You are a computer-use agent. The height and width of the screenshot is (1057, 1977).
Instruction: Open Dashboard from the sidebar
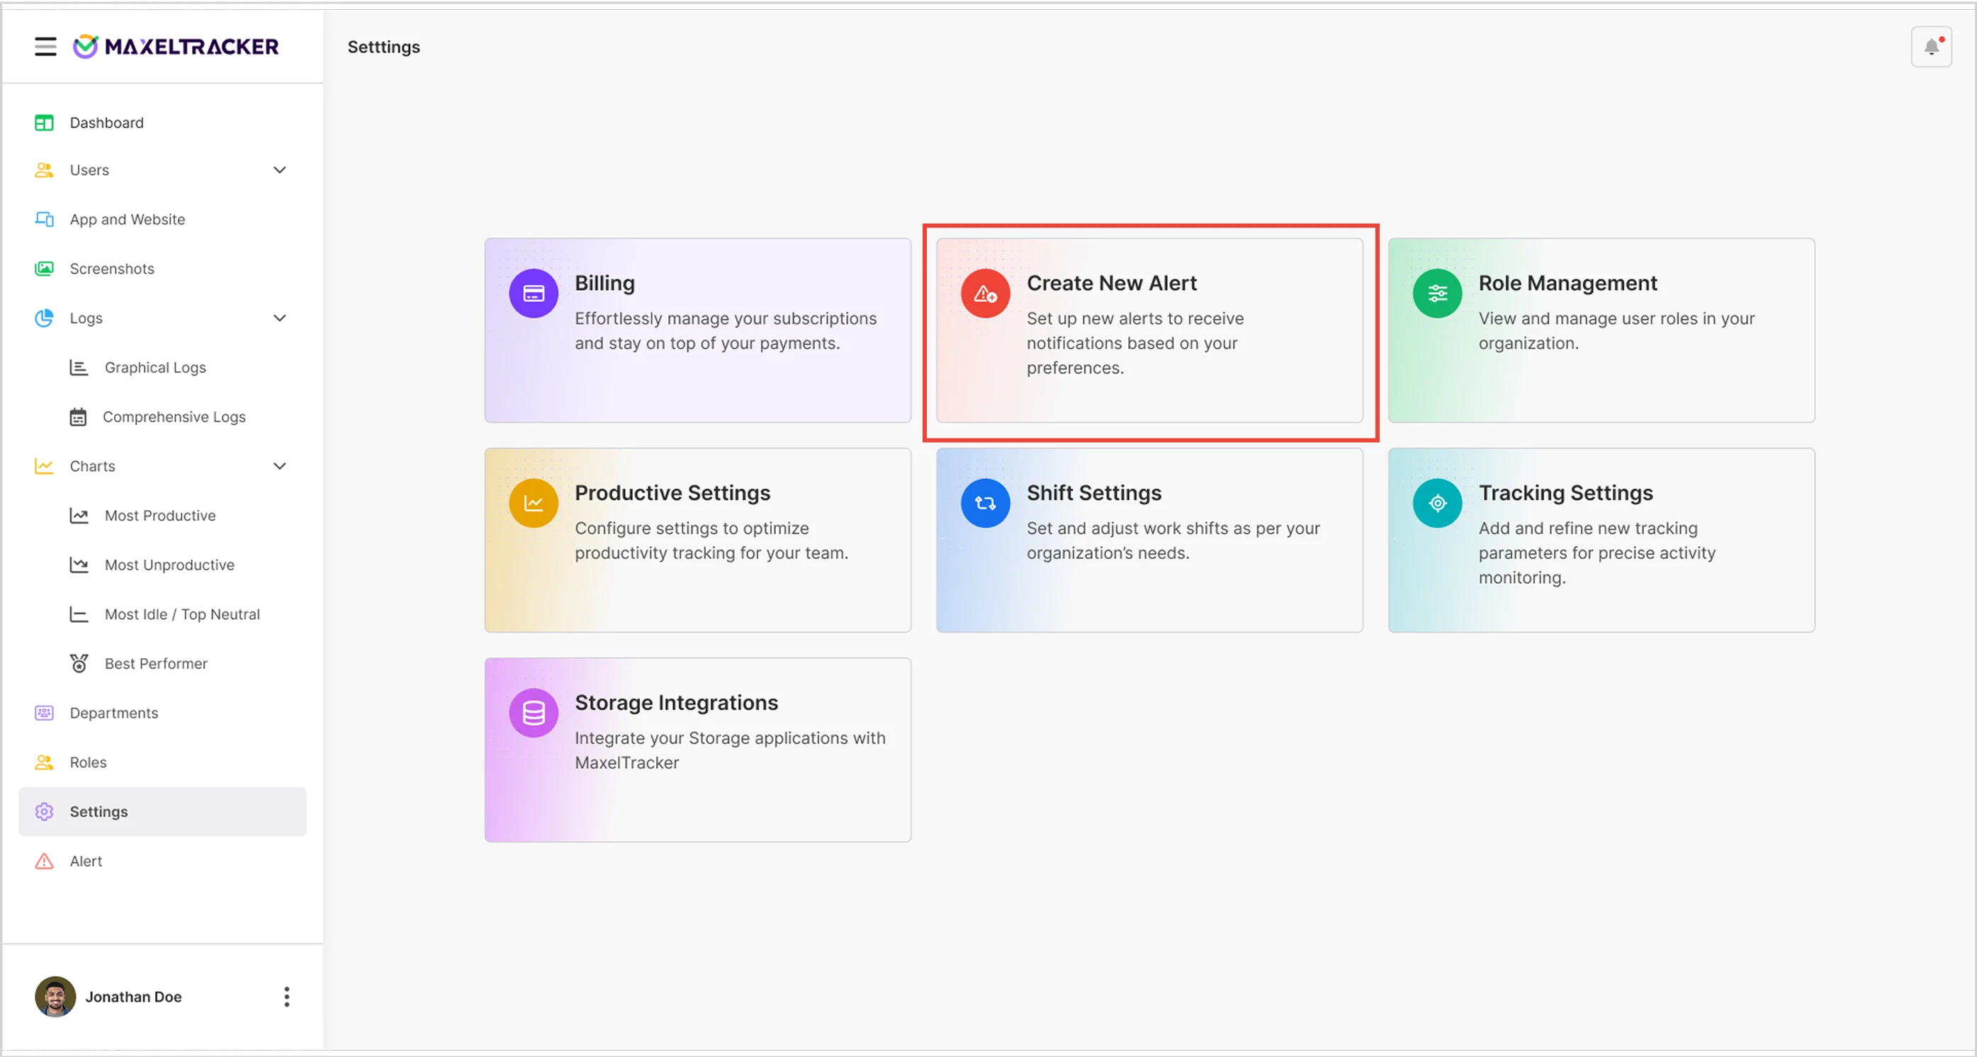click(x=163, y=123)
